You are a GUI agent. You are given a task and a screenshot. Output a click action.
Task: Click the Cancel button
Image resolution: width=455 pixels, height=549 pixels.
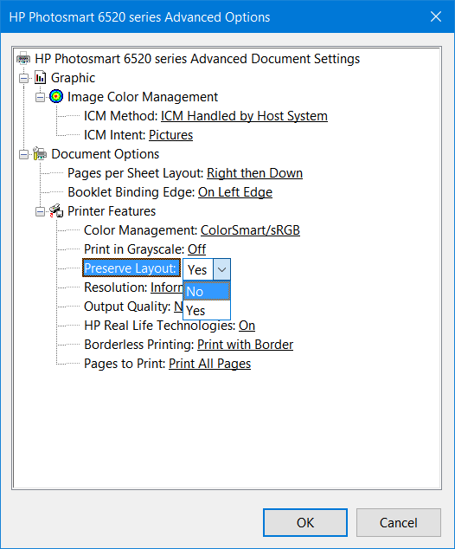tap(399, 522)
